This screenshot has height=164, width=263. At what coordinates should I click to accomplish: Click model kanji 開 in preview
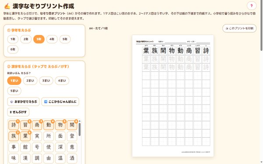(x=163, y=51)
